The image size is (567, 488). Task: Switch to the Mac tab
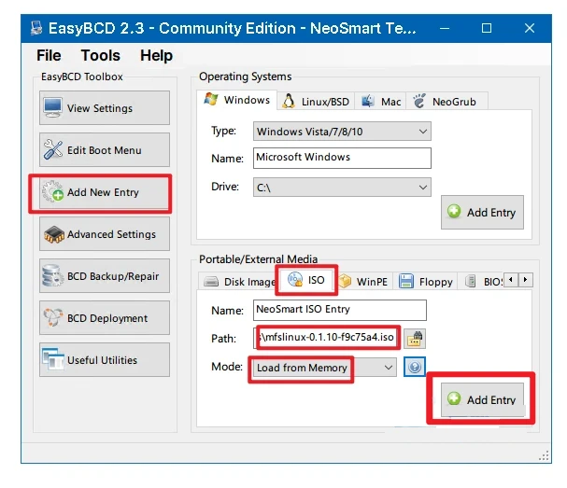point(380,102)
